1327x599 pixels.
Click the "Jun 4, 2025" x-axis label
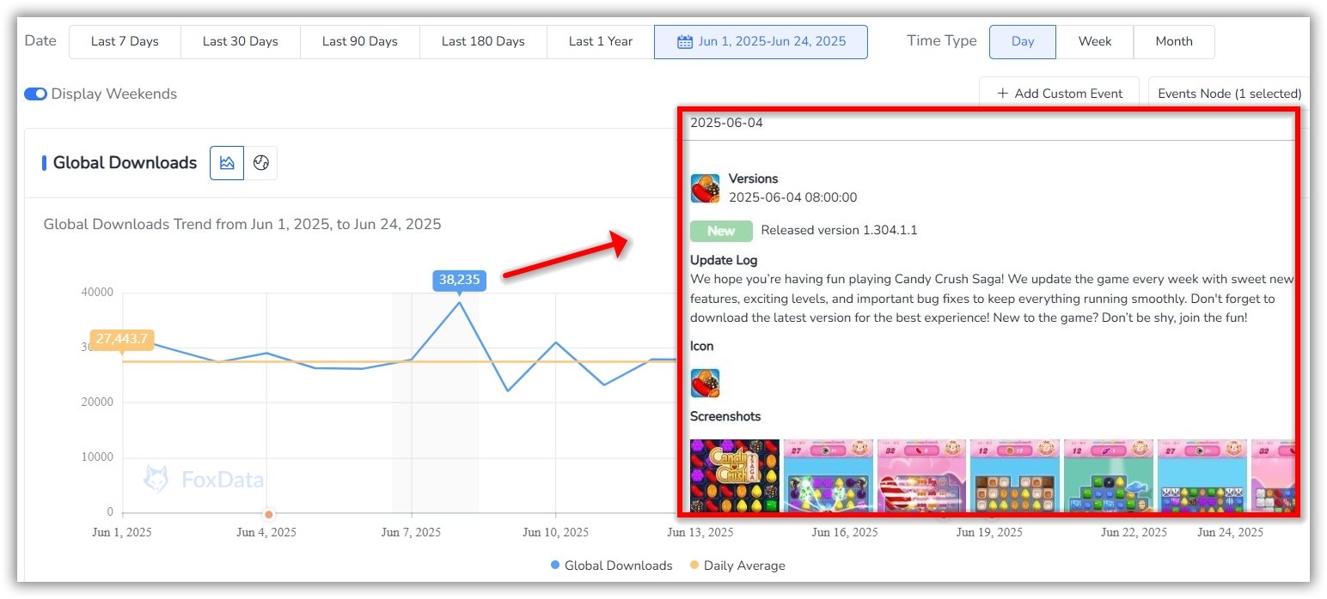[266, 532]
